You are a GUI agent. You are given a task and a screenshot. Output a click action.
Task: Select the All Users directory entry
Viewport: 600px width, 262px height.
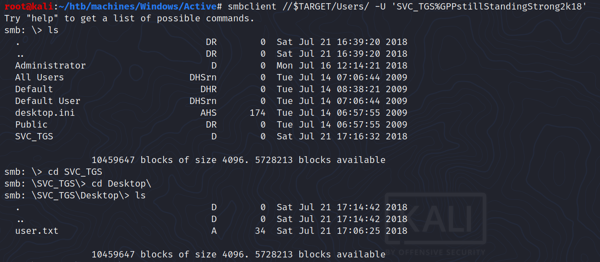[39, 77]
